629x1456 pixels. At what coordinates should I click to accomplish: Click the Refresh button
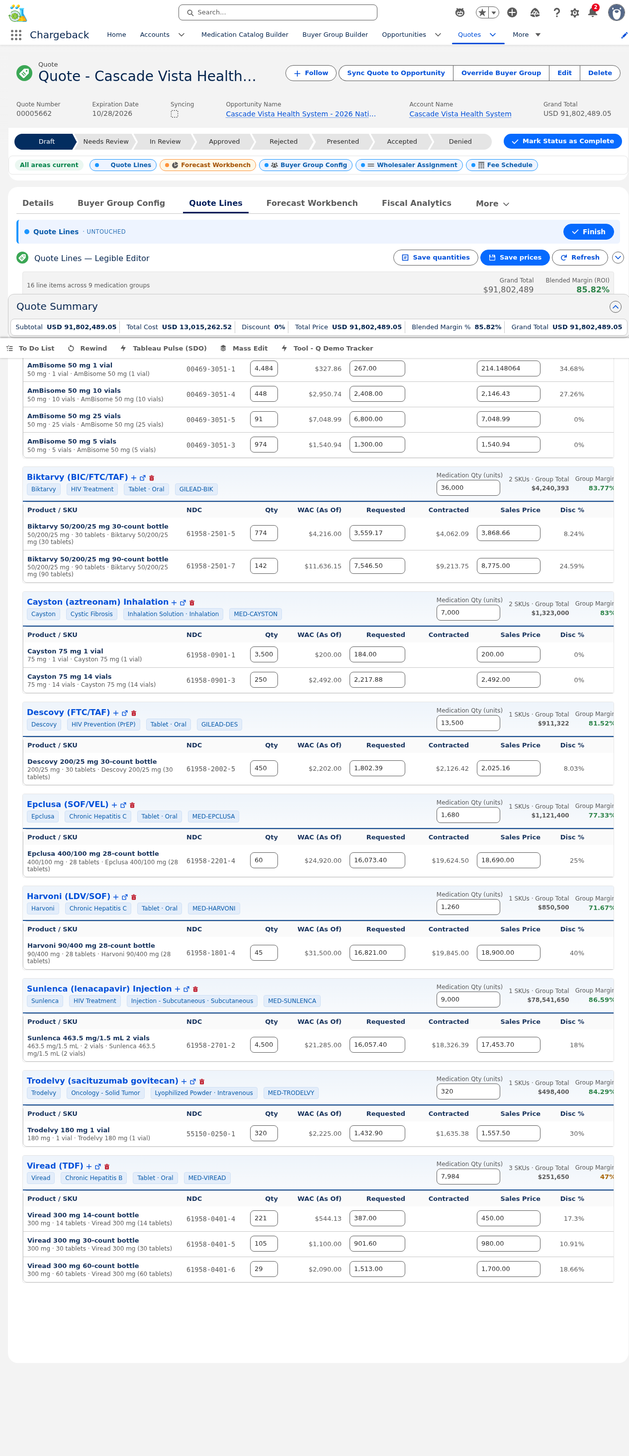[x=580, y=258]
